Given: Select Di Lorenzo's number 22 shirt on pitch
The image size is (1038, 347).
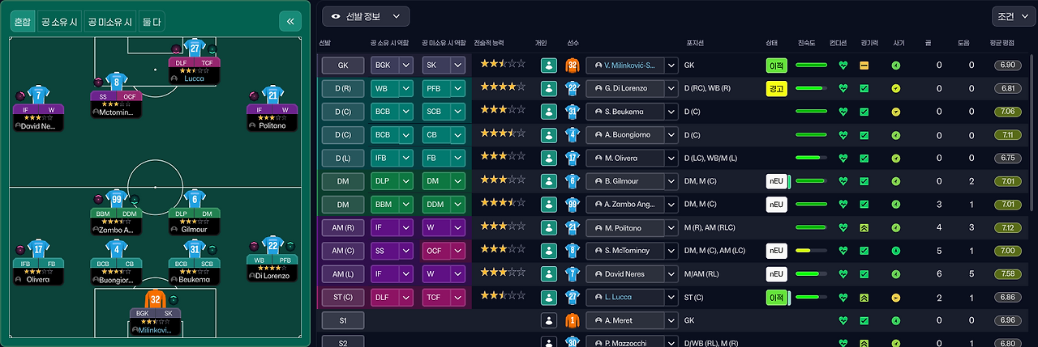Looking at the screenshot, I should pyautogui.click(x=273, y=246).
